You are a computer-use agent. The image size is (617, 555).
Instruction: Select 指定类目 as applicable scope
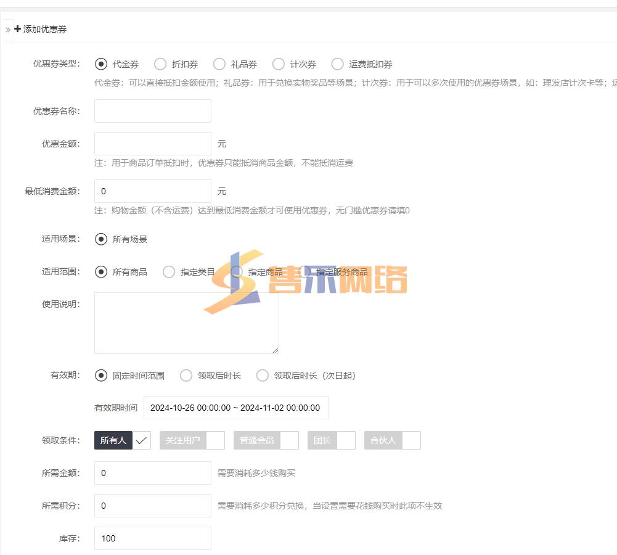coord(169,272)
